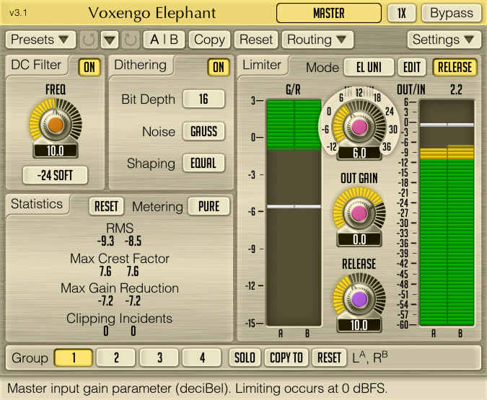
Task: Click the limiter mode EDIT button
Action: [412, 67]
